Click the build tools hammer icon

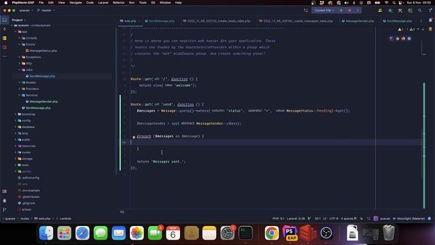(x=400, y=11)
